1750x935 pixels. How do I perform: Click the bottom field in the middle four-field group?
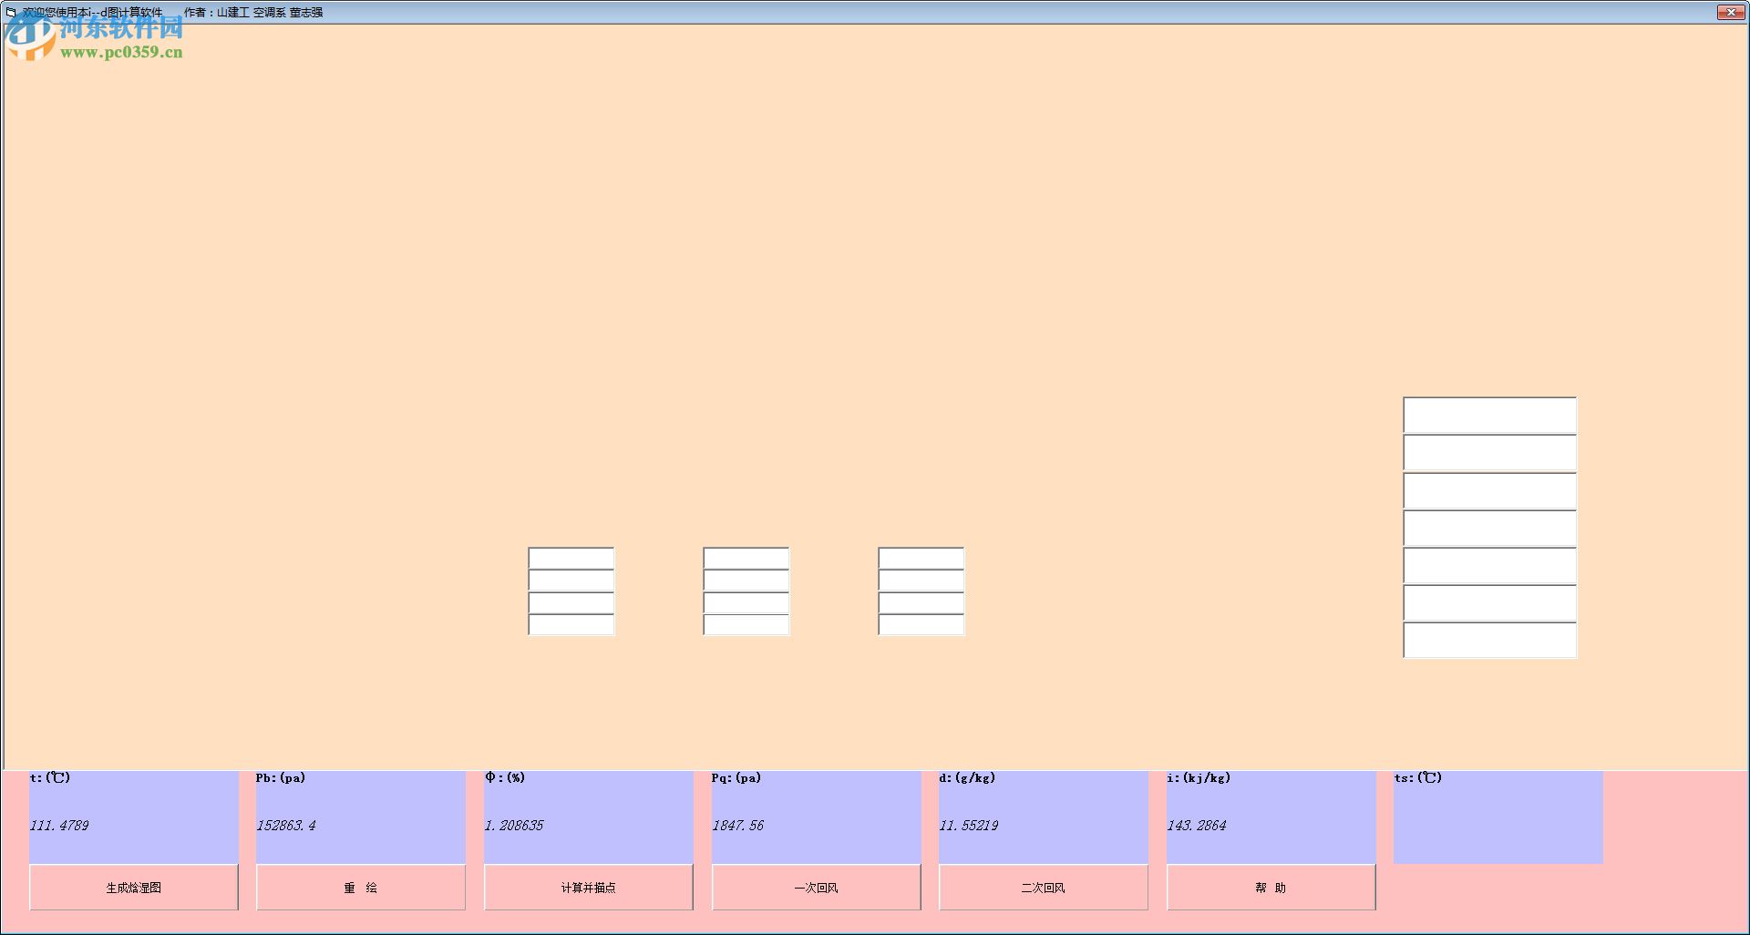(x=746, y=624)
